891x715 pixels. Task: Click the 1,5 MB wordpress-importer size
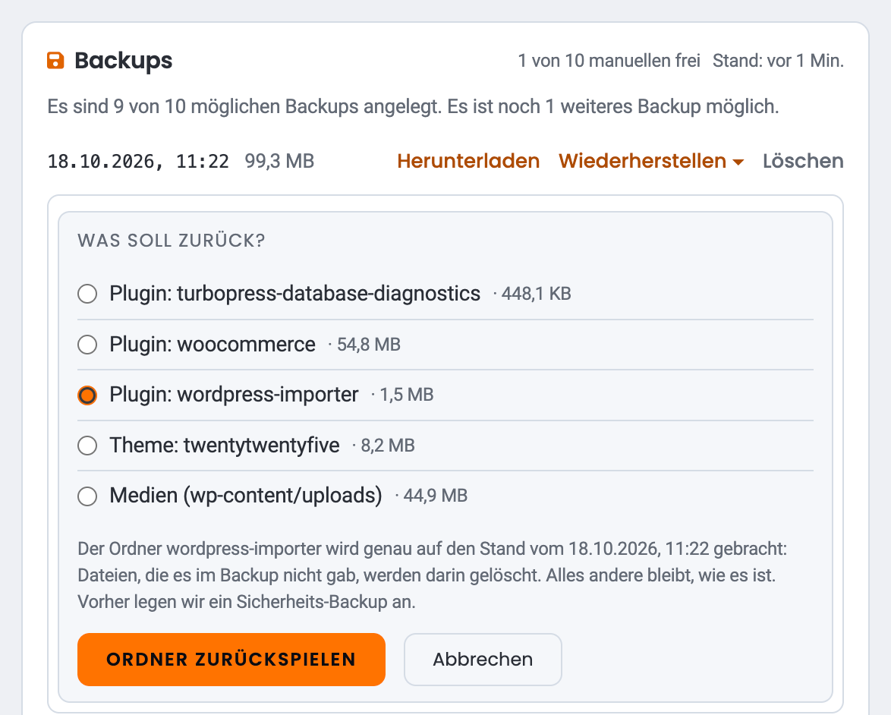coord(406,395)
